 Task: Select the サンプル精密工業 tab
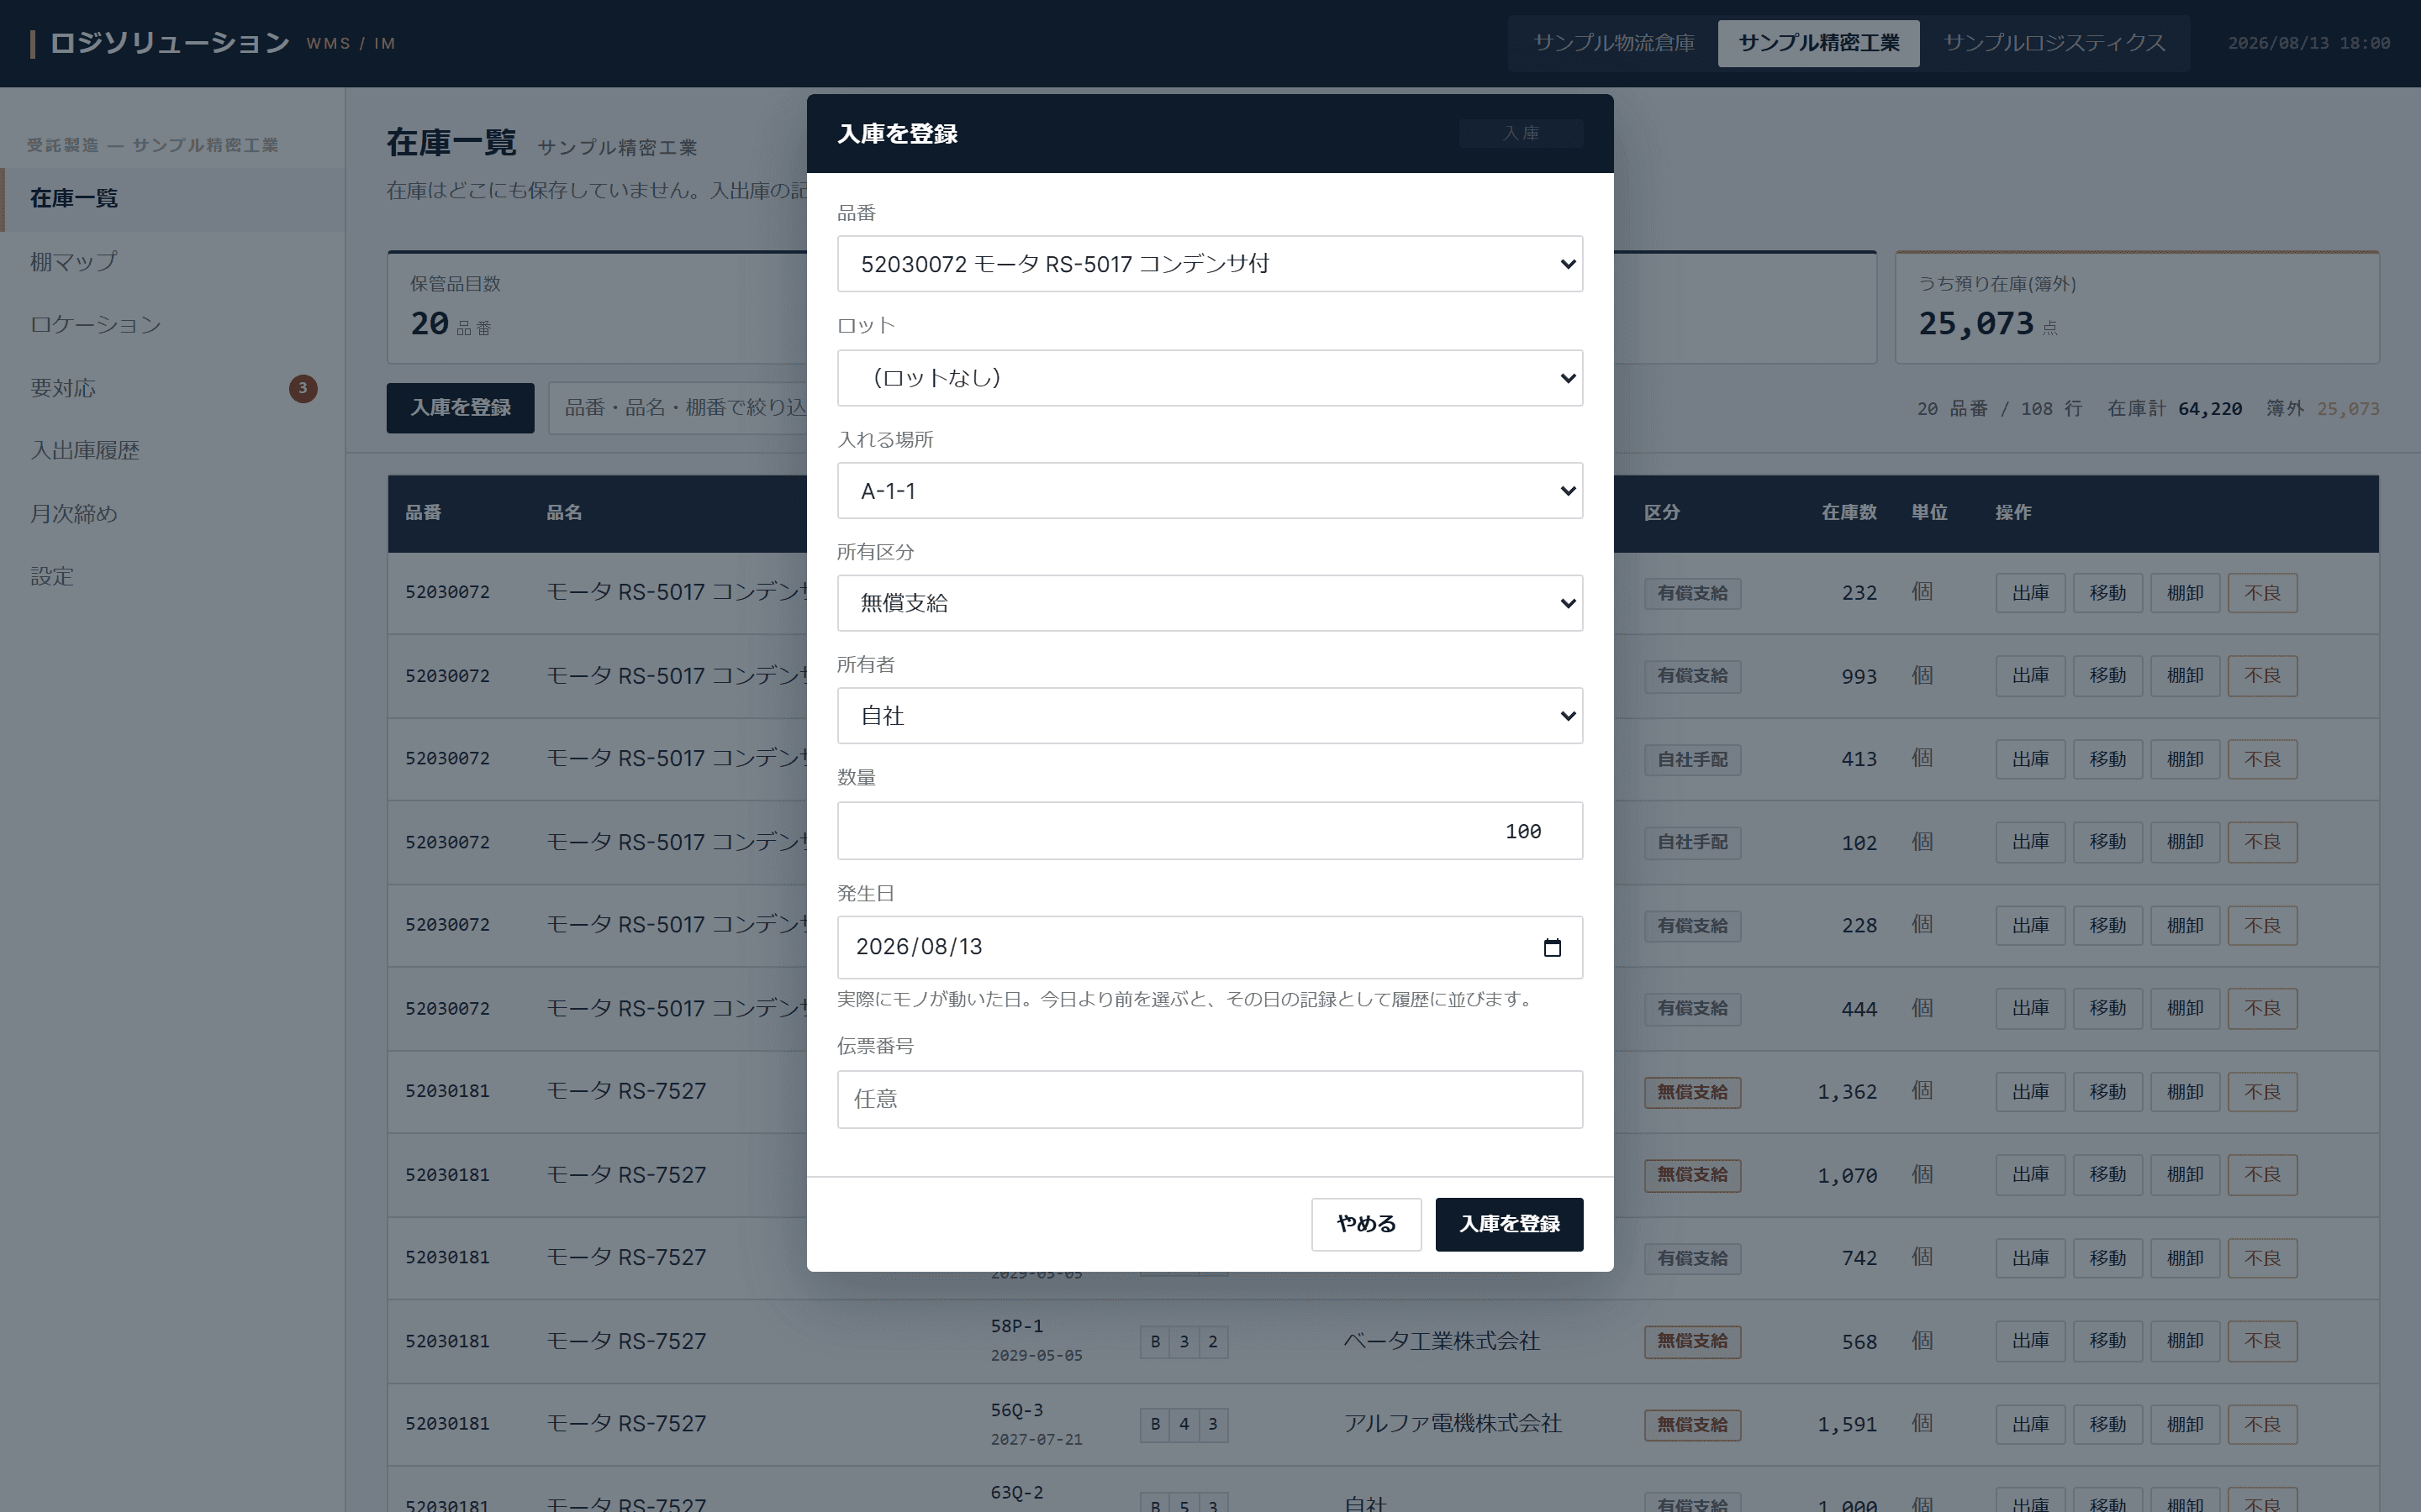(x=1817, y=43)
